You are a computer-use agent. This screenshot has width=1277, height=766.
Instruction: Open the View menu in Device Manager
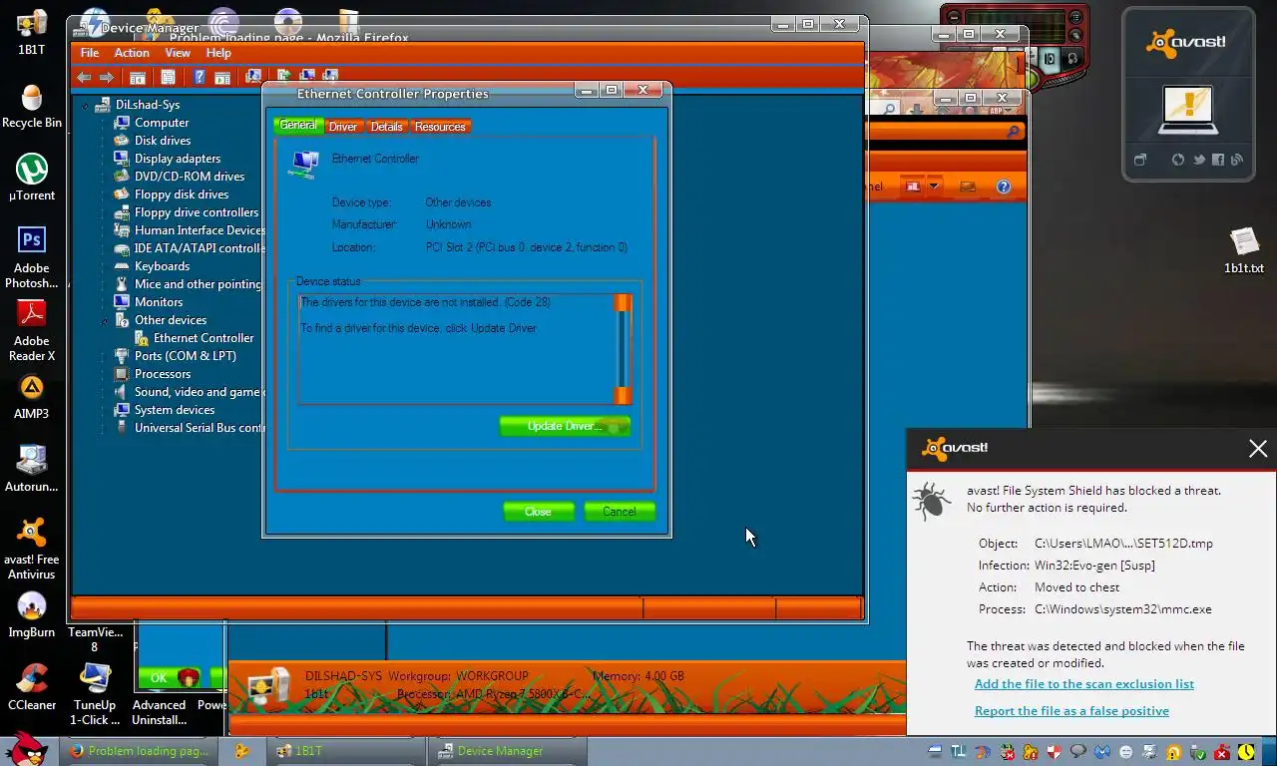coord(178,53)
